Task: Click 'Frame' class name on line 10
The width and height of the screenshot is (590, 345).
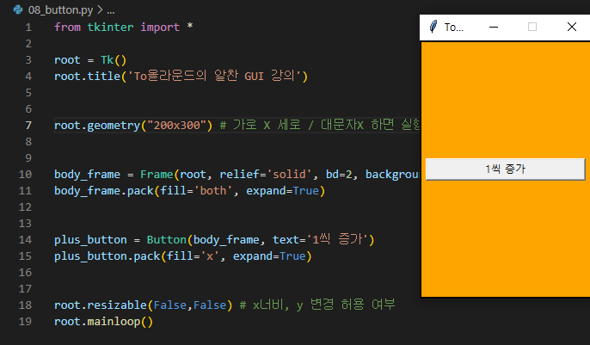Action: click(157, 174)
